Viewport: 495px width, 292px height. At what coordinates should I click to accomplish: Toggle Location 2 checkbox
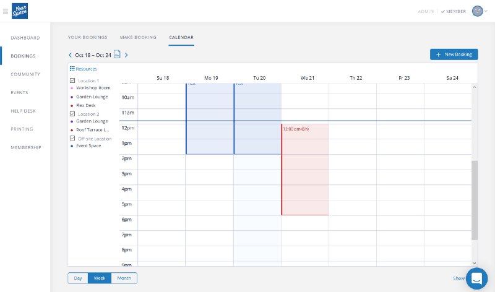pyautogui.click(x=72, y=114)
